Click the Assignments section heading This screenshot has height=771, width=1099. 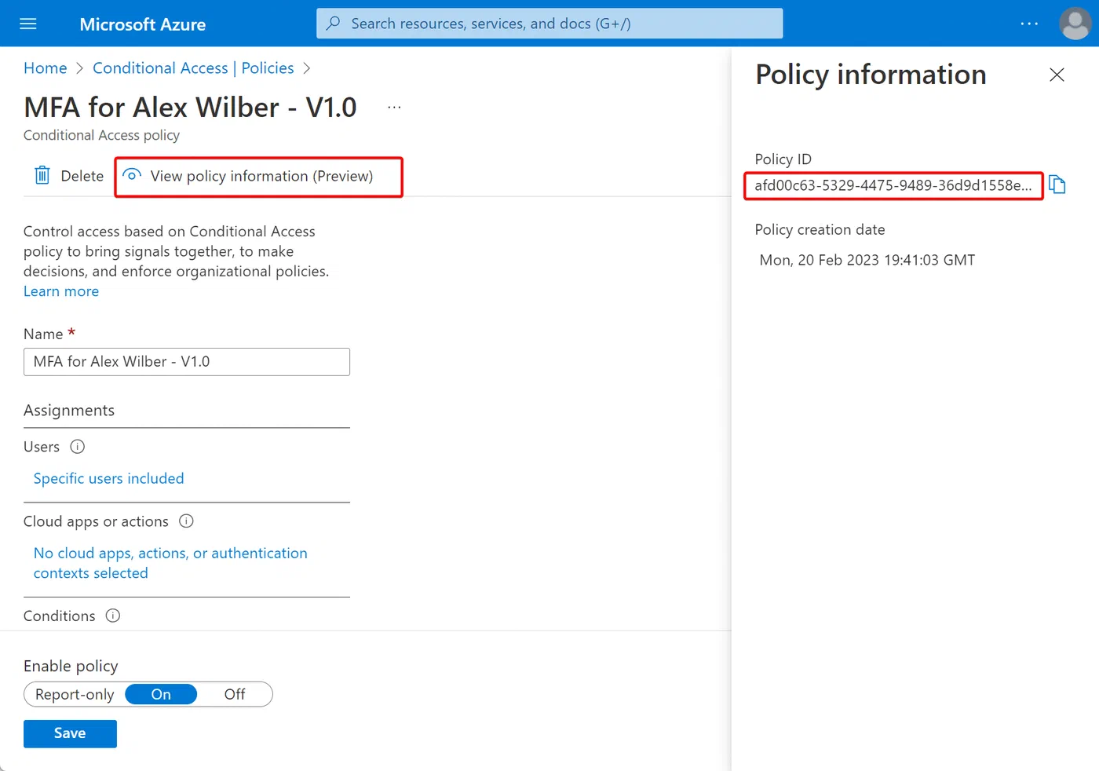pos(69,411)
